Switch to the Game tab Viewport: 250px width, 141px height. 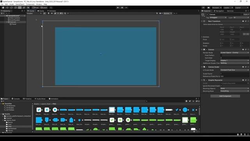(x=41, y=11)
